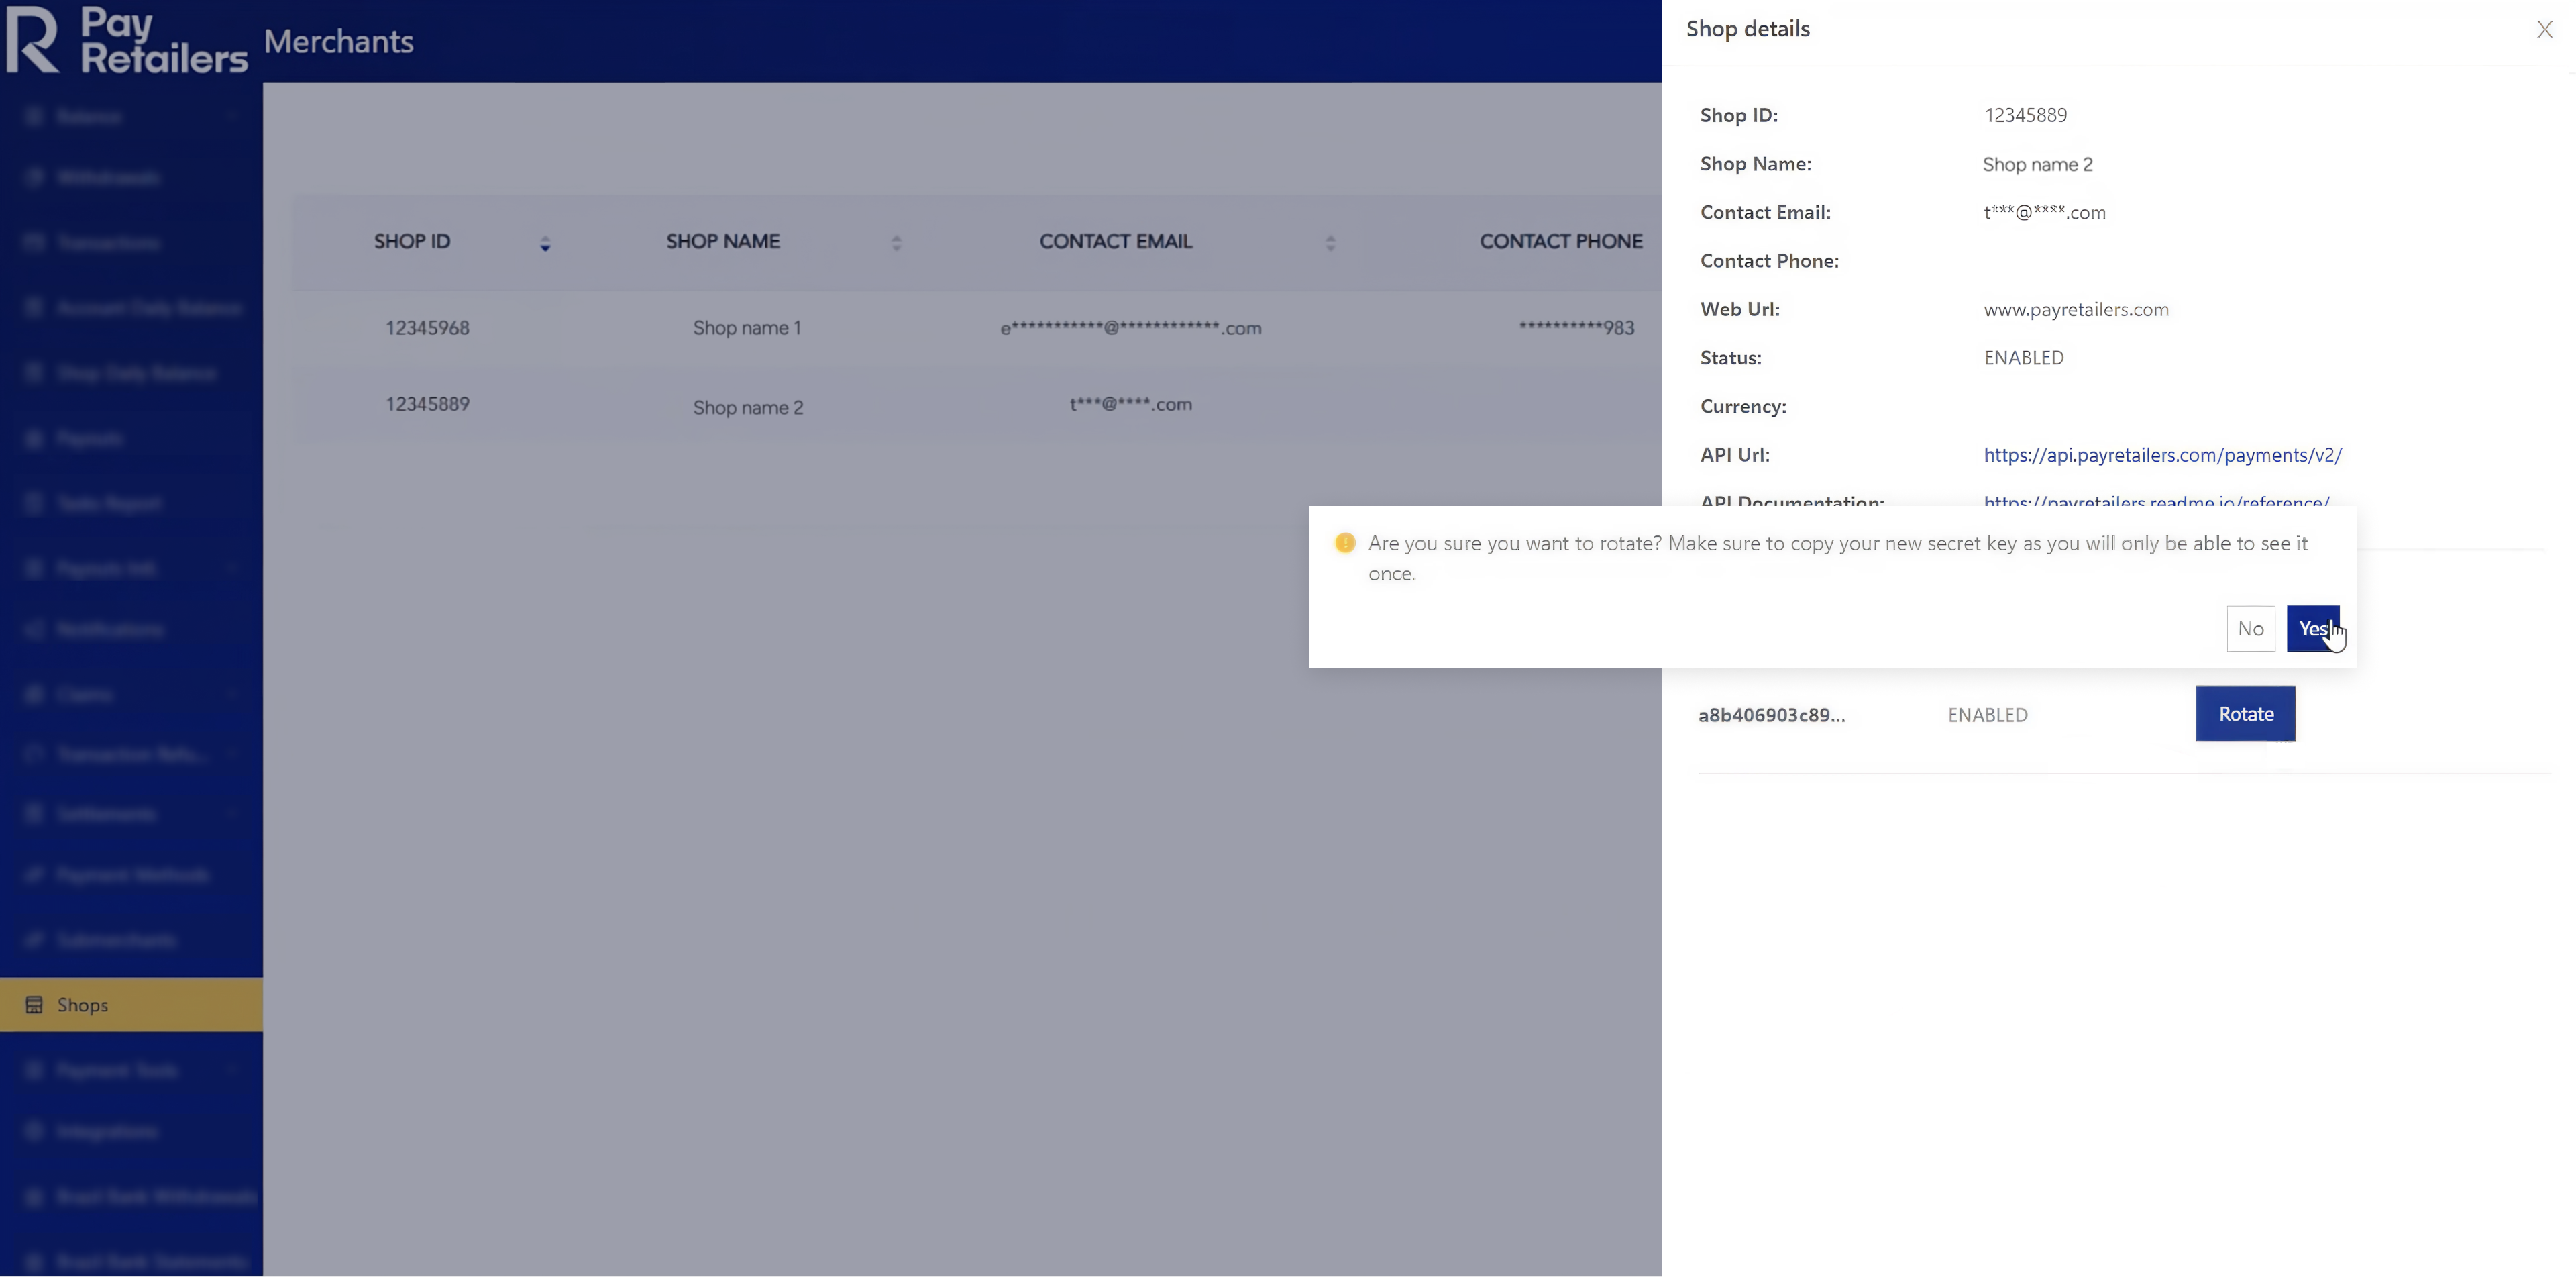Click the orange warning icon in the dialog
Screen dimensions: 2576x1277
coord(1344,543)
